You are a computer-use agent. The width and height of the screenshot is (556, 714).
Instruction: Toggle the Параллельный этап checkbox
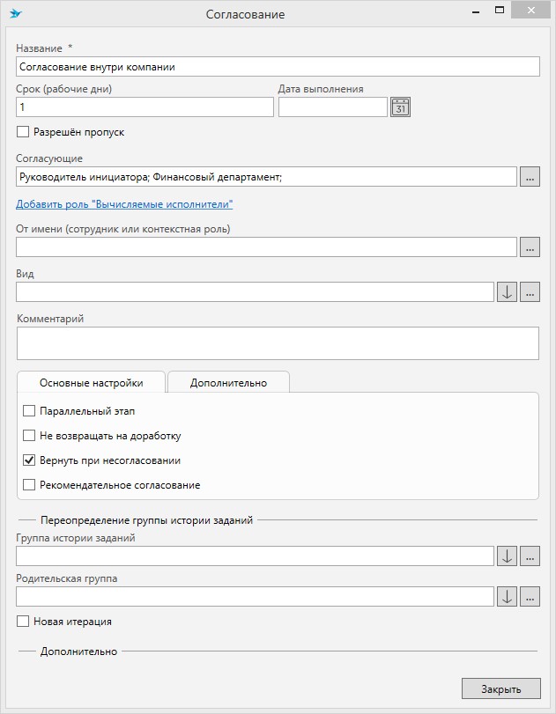[x=29, y=411]
